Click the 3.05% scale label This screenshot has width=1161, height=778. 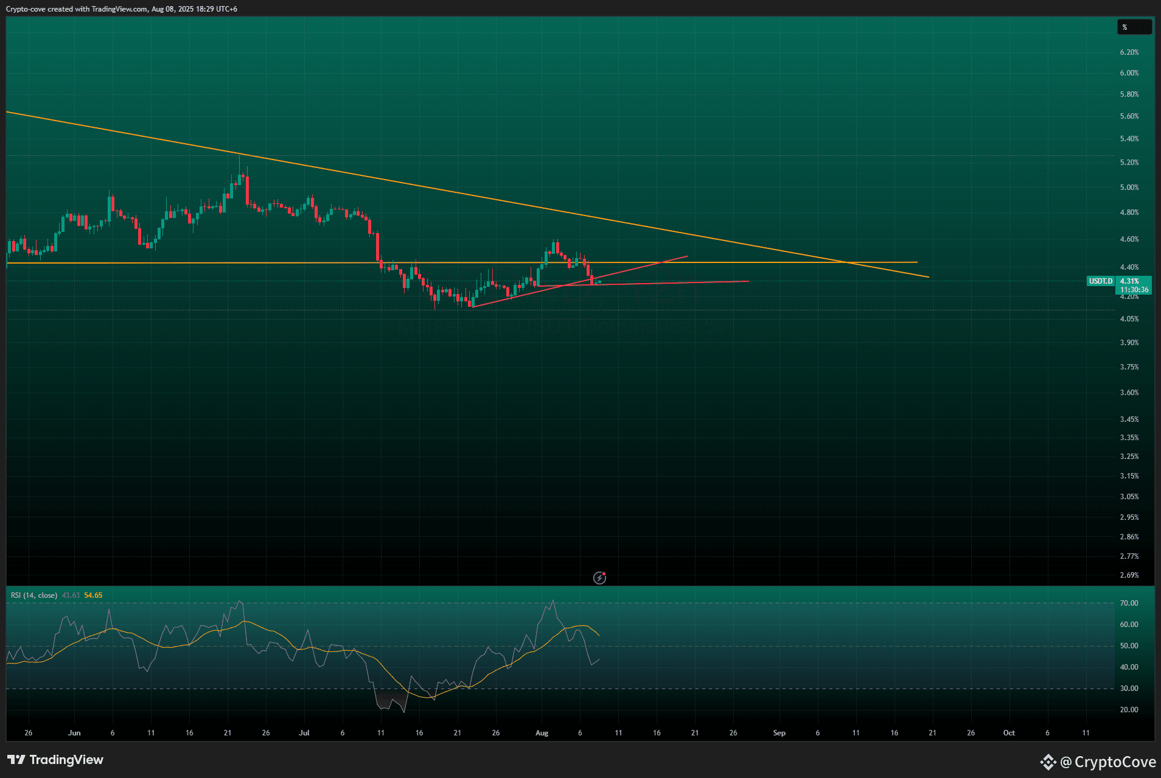(1129, 497)
